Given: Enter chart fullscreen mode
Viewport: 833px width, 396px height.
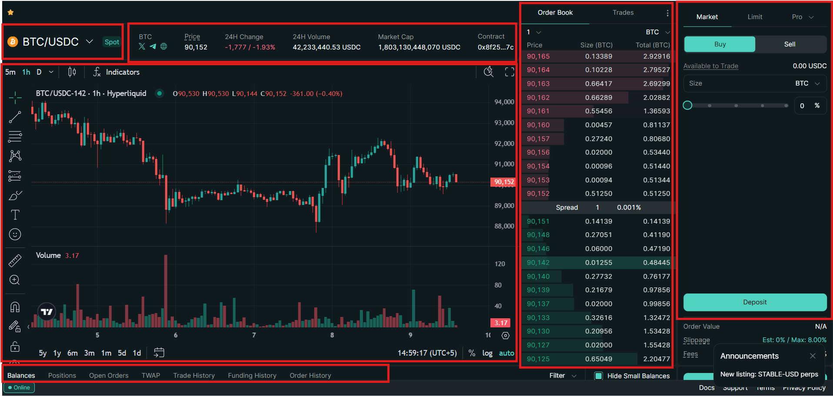Looking at the screenshot, I should (509, 72).
